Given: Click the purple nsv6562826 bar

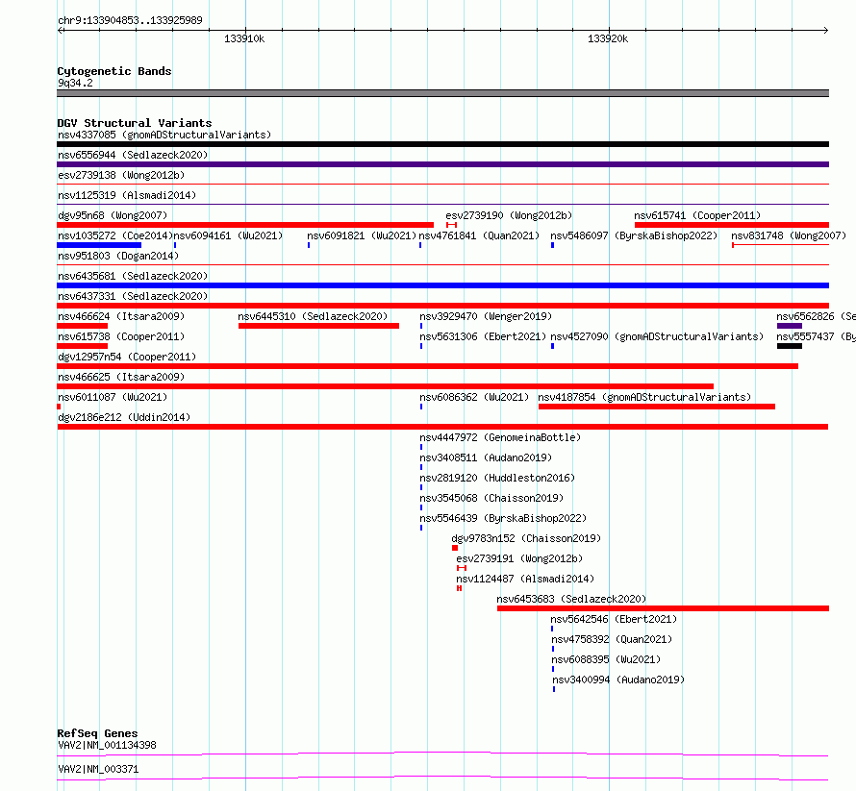Looking at the screenshot, I should [x=790, y=326].
